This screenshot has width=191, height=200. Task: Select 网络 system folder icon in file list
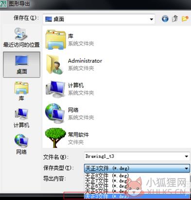tap(54, 114)
